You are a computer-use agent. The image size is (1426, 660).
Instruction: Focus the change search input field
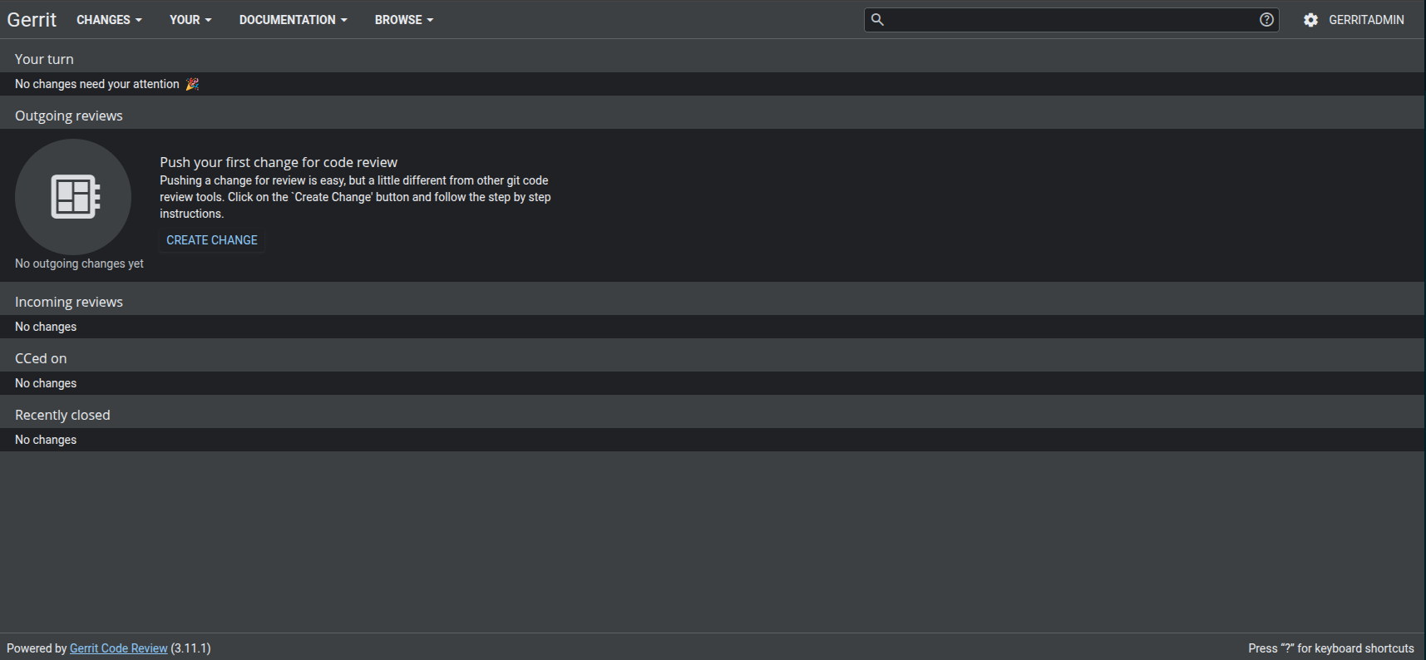(1068, 20)
